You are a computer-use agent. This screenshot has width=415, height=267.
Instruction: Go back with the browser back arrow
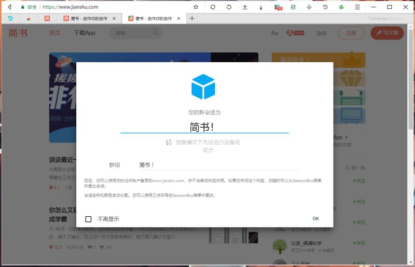pos(10,7)
